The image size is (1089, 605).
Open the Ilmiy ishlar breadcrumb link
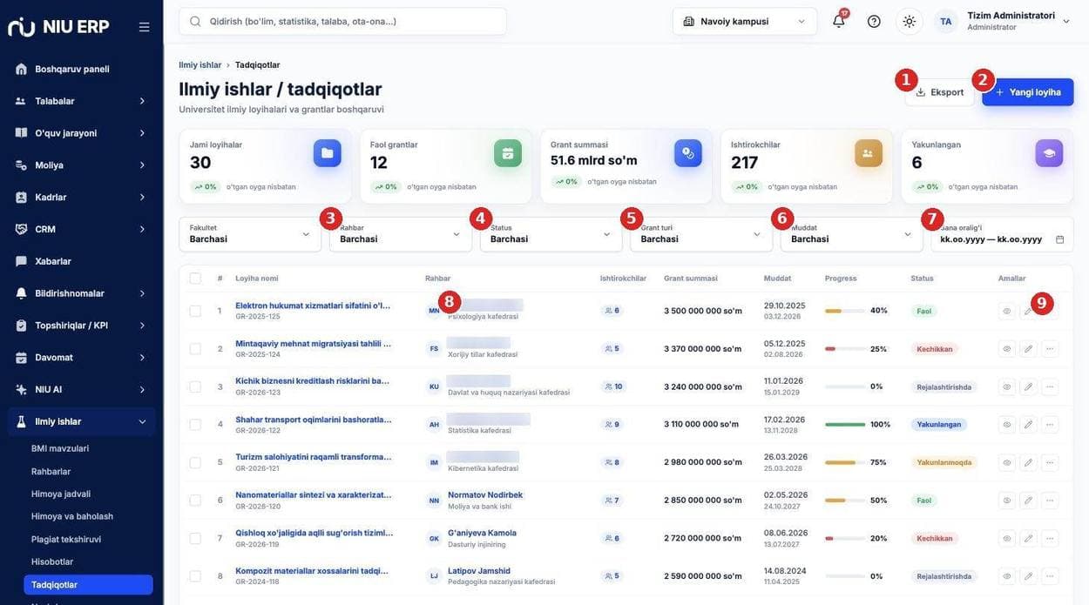[x=200, y=64]
